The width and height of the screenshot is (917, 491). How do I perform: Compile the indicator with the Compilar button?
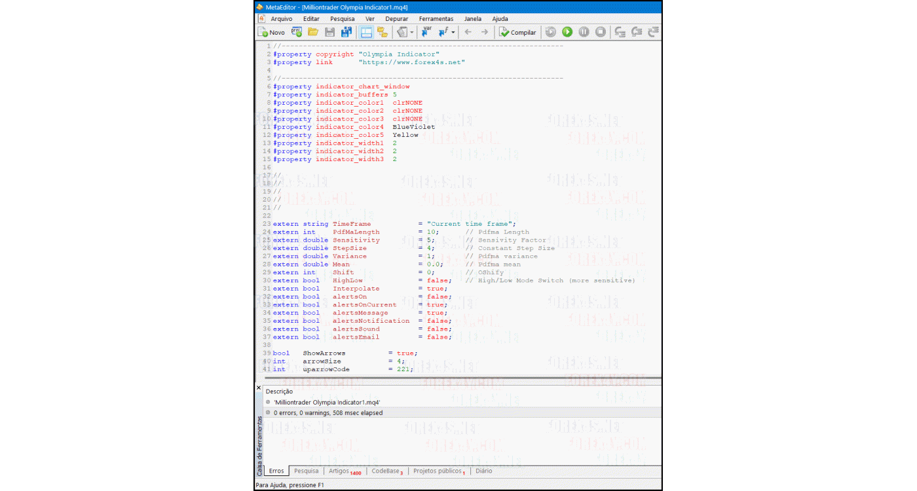517,32
